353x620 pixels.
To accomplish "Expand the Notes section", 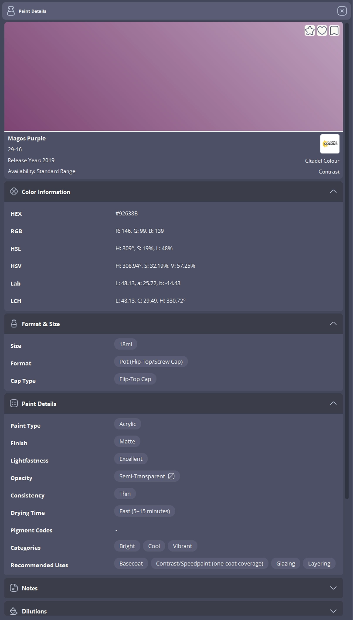I will coord(333,588).
